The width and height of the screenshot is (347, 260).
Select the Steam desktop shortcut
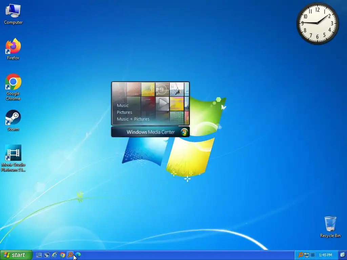pyautogui.click(x=13, y=121)
